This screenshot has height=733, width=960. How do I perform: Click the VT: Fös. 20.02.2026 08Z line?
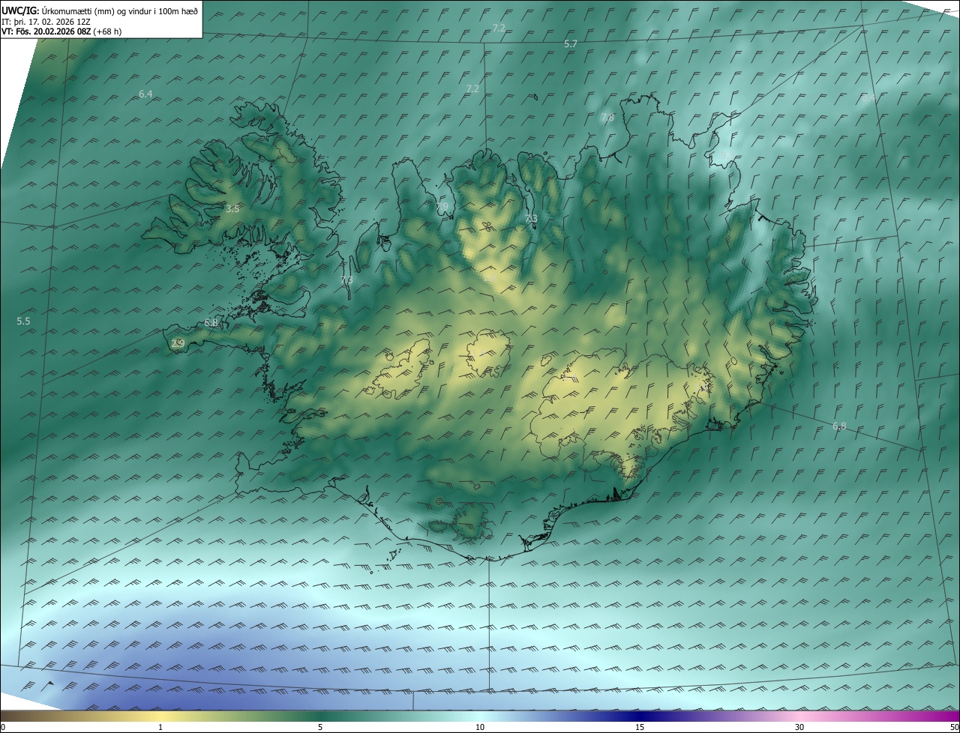tap(61, 31)
